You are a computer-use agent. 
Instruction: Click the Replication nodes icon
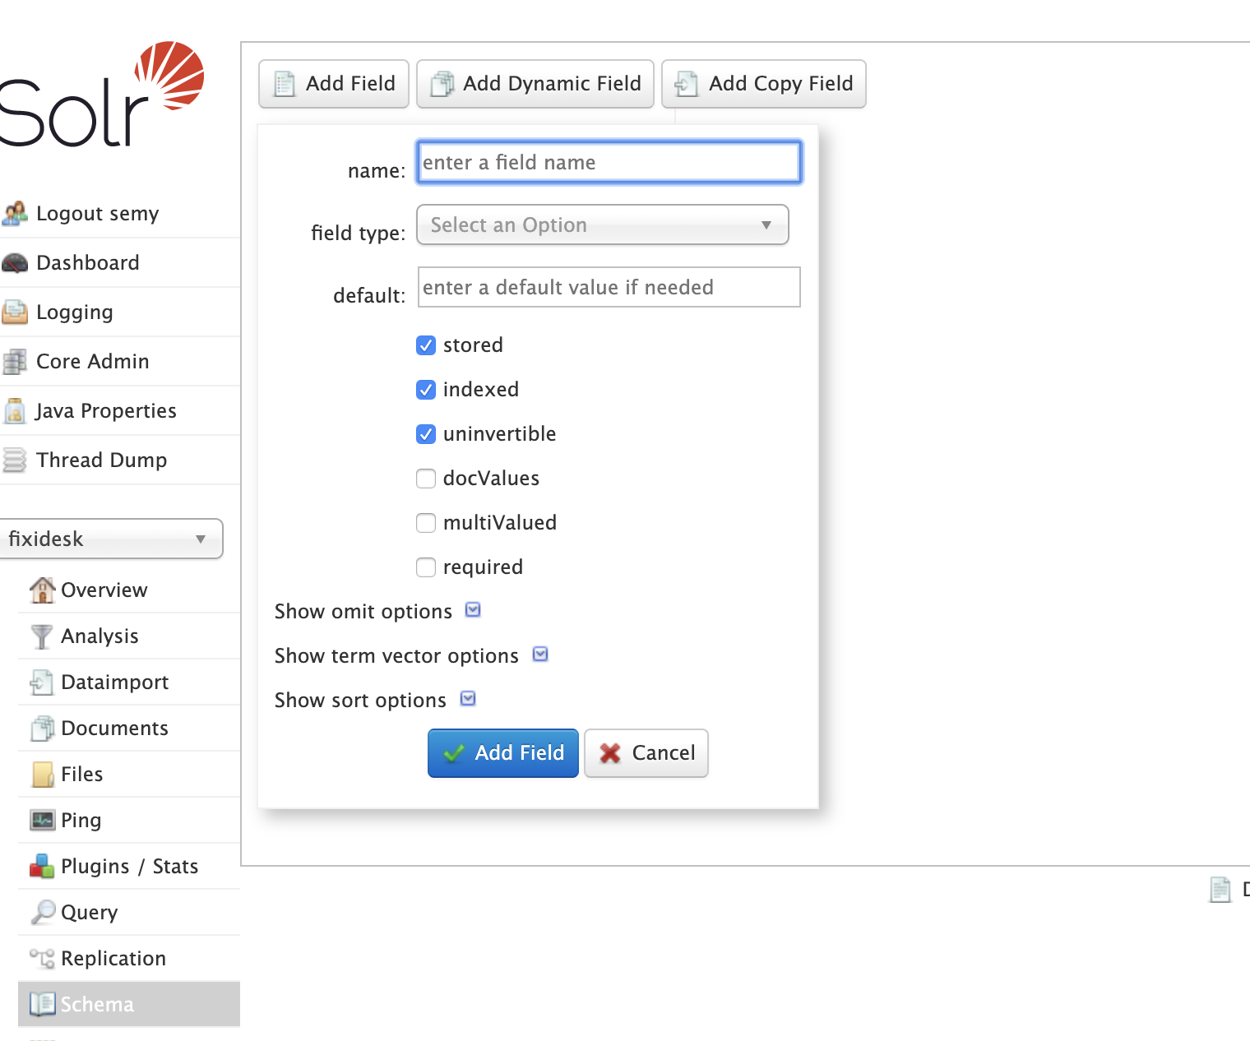coord(41,959)
